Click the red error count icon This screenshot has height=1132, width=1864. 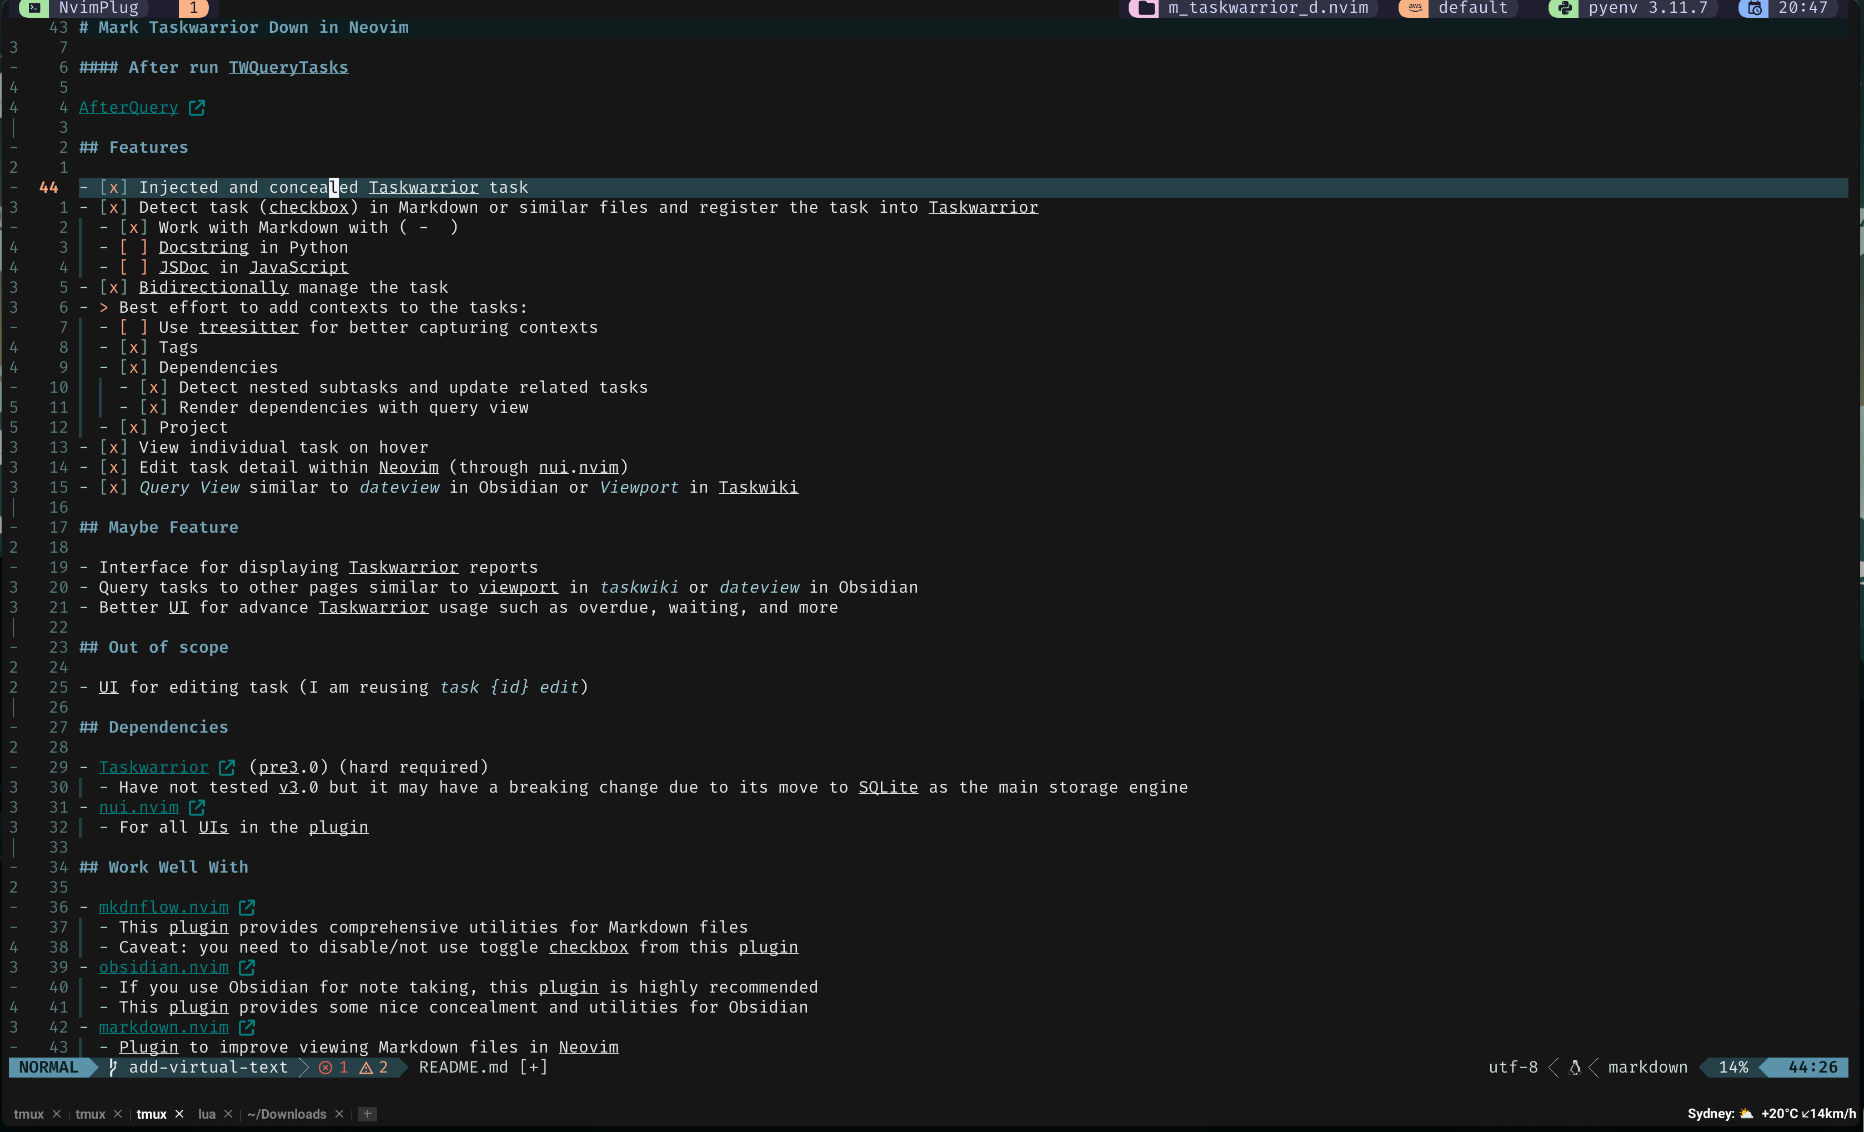(325, 1067)
